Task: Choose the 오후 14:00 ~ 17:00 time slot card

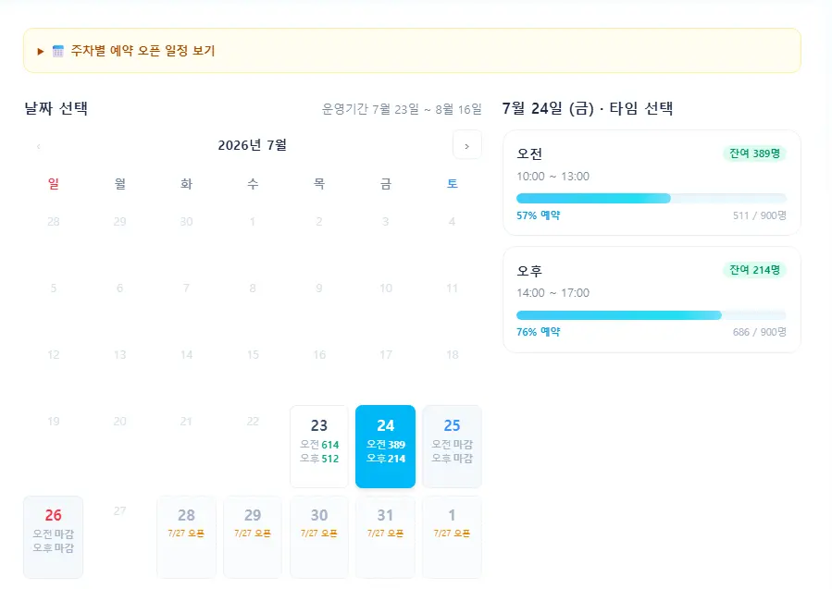Action: (652, 300)
